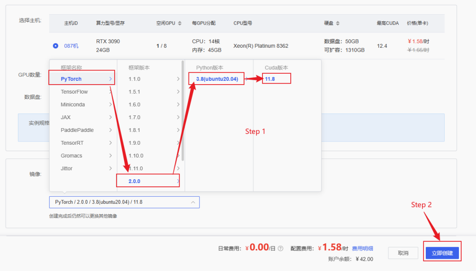Click the 取消 cancel button
Viewport: 476px width, 271px height.
click(x=403, y=253)
